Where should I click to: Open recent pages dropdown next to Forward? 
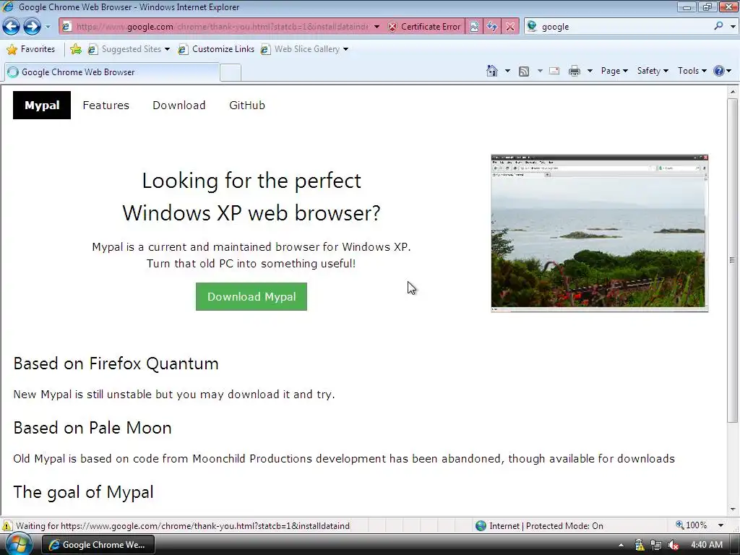[x=48, y=27]
